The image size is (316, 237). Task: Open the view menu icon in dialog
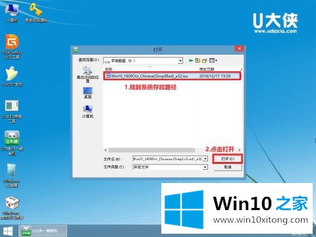click(x=213, y=61)
